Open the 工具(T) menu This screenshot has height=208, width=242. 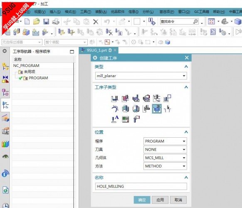[x=86, y=12]
